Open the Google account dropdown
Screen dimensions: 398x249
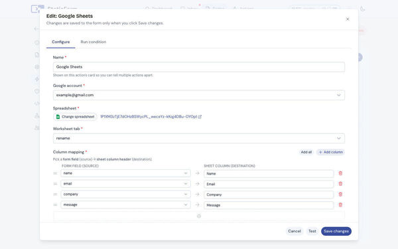pyautogui.click(x=199, y=95)
